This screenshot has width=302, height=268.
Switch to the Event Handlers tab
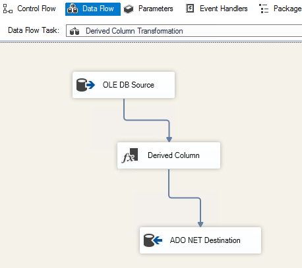(x=216, y=9)
